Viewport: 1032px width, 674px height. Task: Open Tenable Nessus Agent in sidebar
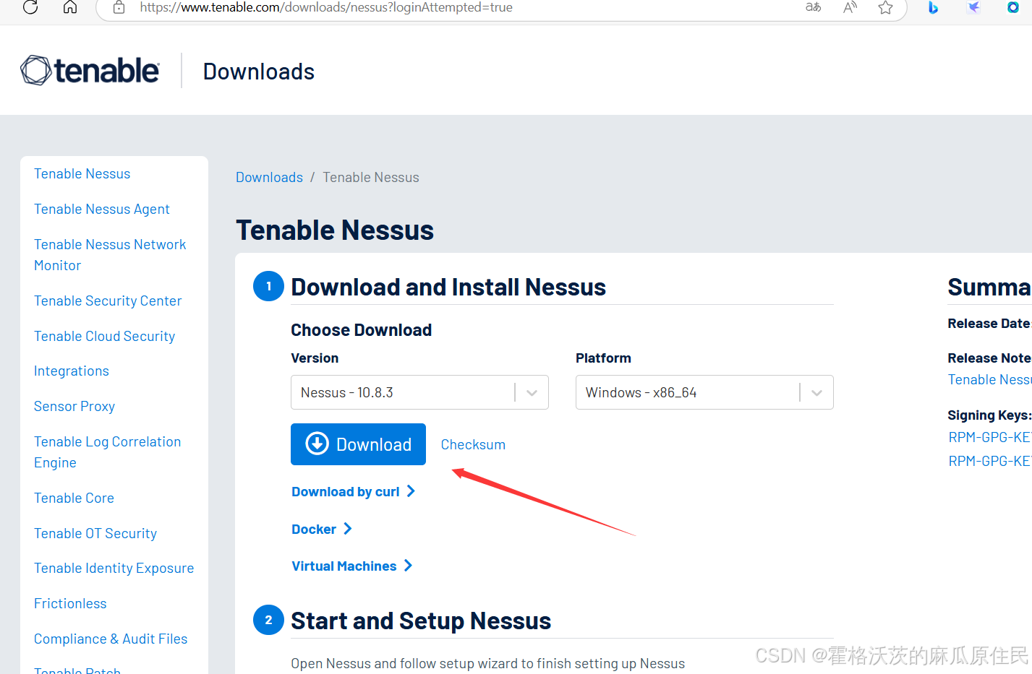[x=102, y=209]
